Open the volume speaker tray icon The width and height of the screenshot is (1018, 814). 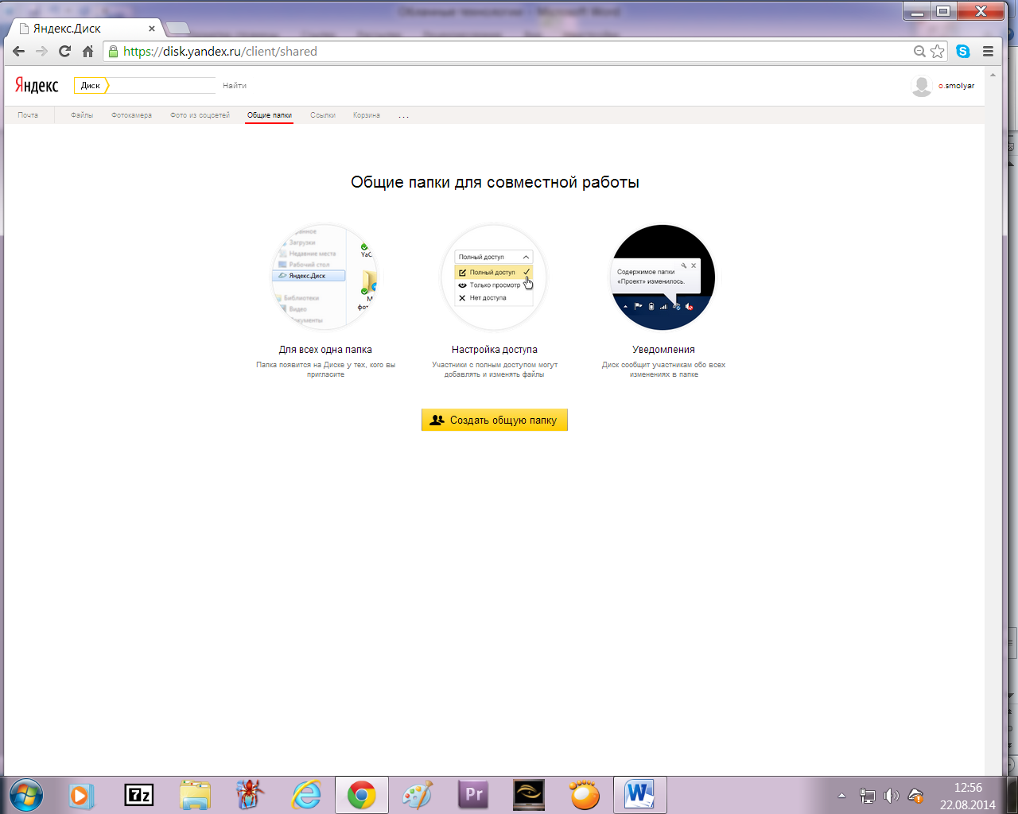[x=892, y=795]
